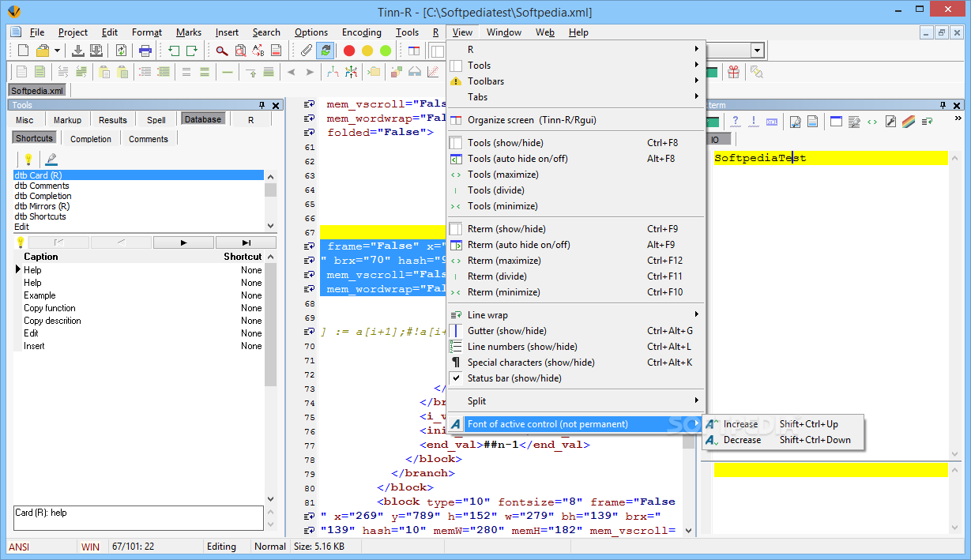971x560 pixels.
Task: Select the Softpedia.xml document tab
Action: click(x=37, y=91)
